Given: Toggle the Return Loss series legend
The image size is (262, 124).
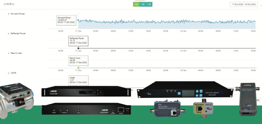Looking at the screenshot, I should pyautogui.click(x=16, y=53).
